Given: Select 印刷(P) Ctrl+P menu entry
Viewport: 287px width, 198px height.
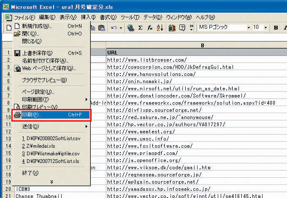Looking at the screenshot, I should coord(51,115).
